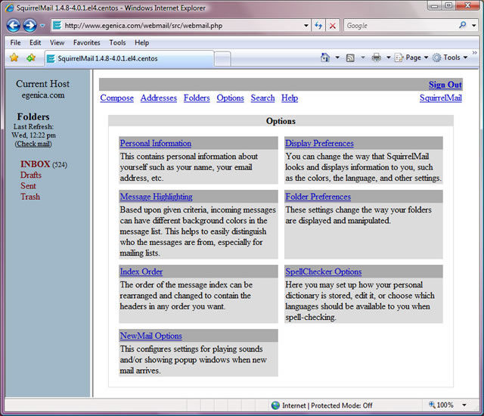Click the RSS Feeds icon

coord(350,57)
